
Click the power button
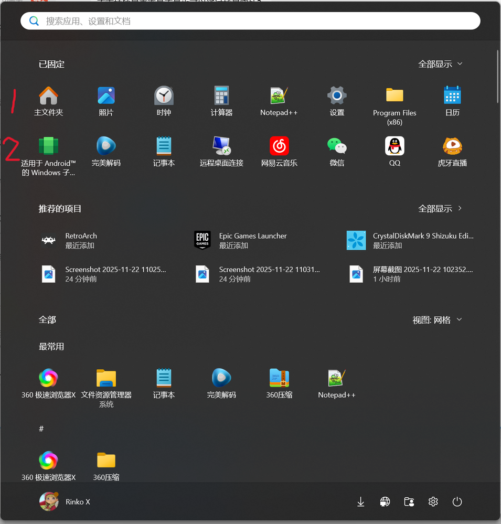457,501
